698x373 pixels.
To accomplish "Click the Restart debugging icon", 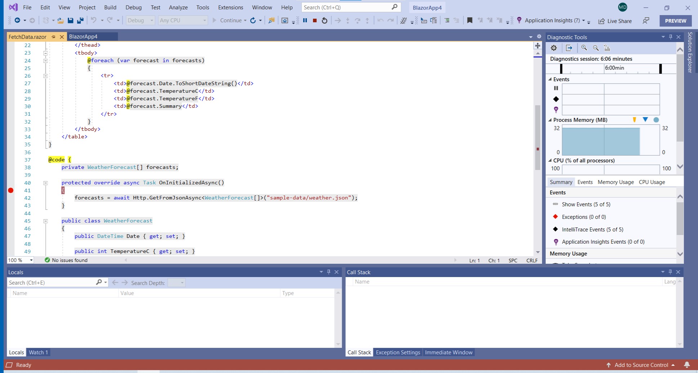I will tap(324, 20).
